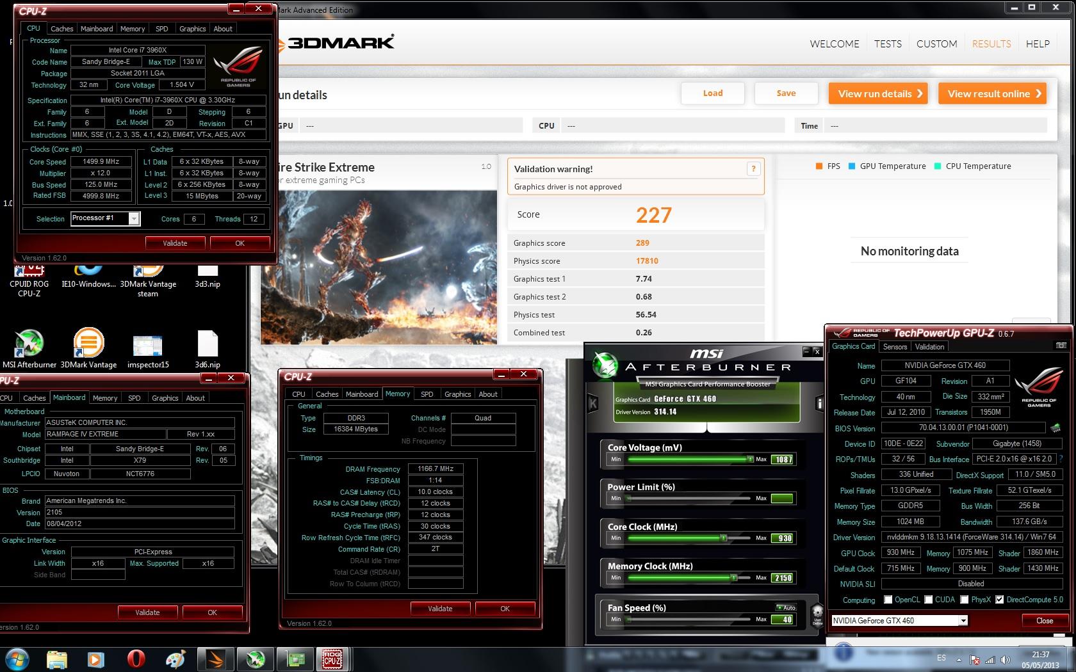Switch to ROG CPU-Z in the taskbar
Image resolution: width=1076 pixels, height=672 pixels.
[332, 659]
